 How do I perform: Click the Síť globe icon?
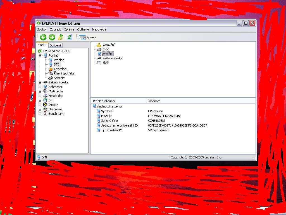click(45, 100)
